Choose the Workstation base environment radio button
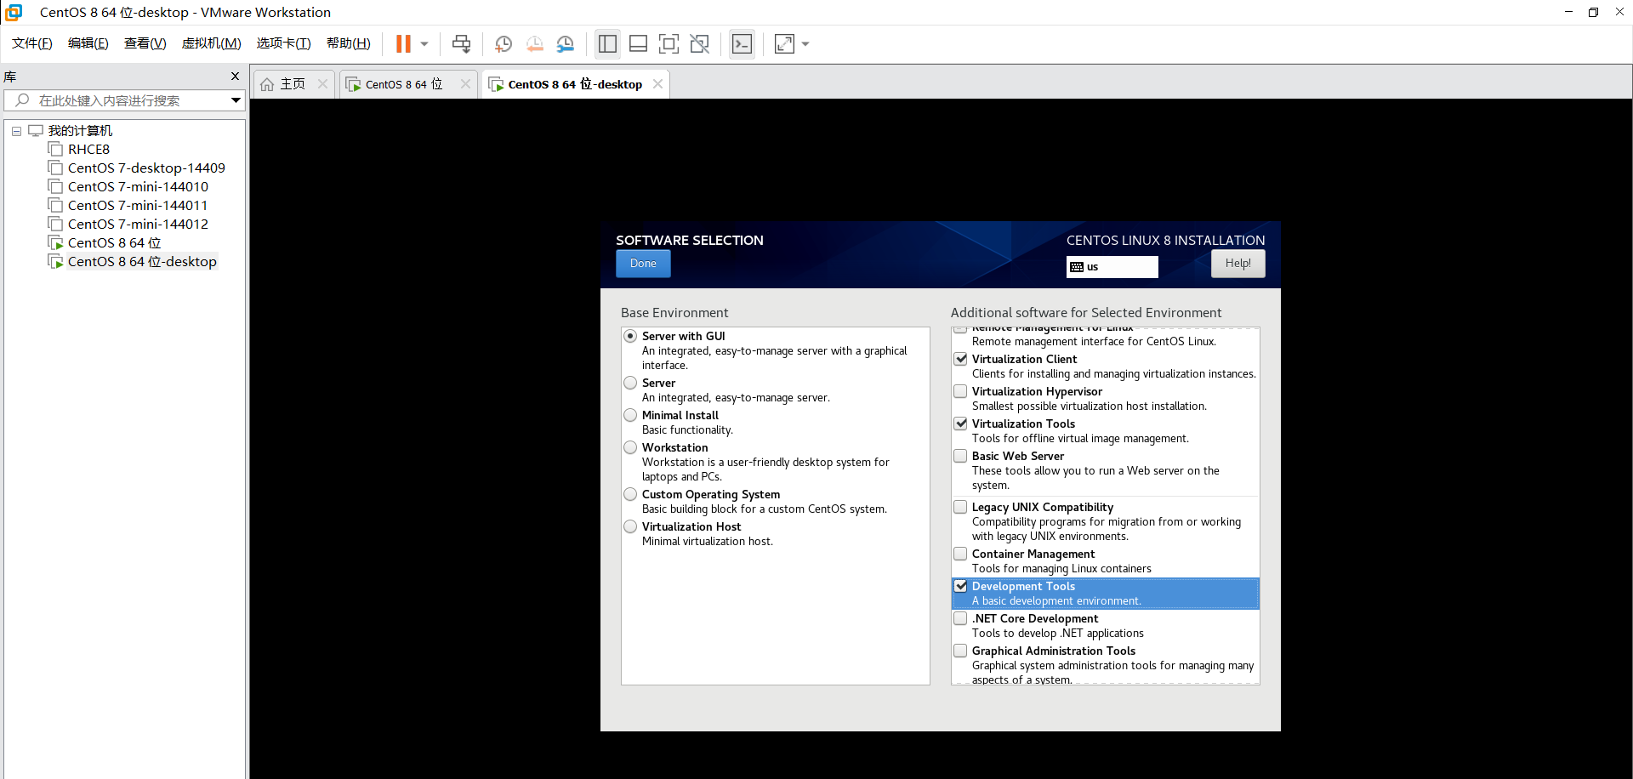This screenshot has height=779, width=1633. [x=630, y=448]
